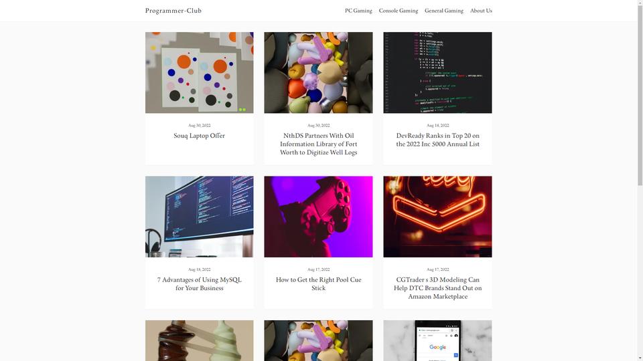This screenshot has width=643, height=361.
Task: Open CGTrader 3D Modeling article title
Action: (437, 288)
